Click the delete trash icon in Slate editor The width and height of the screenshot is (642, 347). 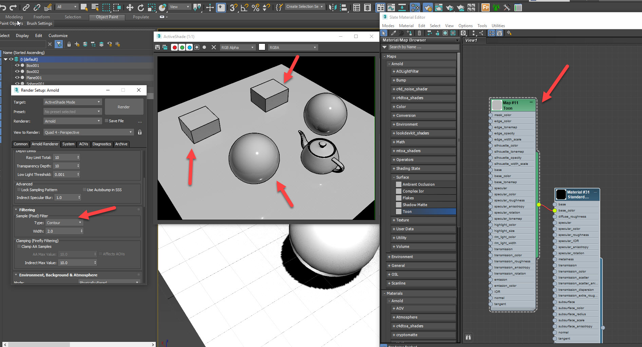tap(419, 33)
